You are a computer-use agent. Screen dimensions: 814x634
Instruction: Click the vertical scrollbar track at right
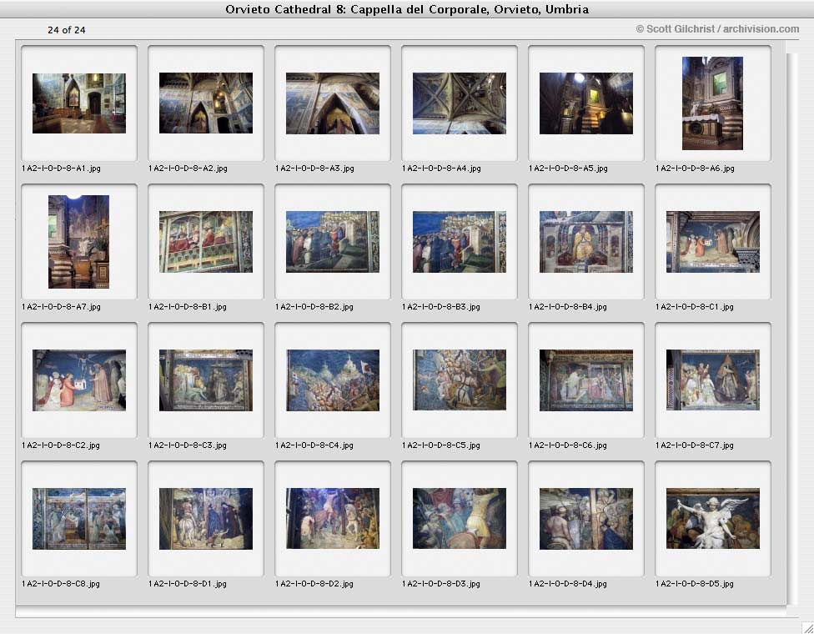791,330
